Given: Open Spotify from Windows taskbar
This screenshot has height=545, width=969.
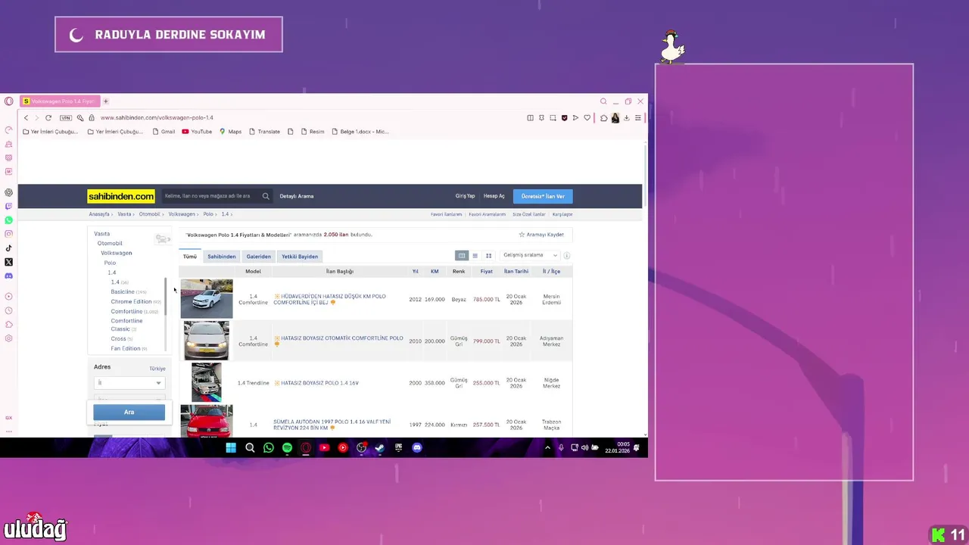Looking at the screenshot, I should 287,448.
